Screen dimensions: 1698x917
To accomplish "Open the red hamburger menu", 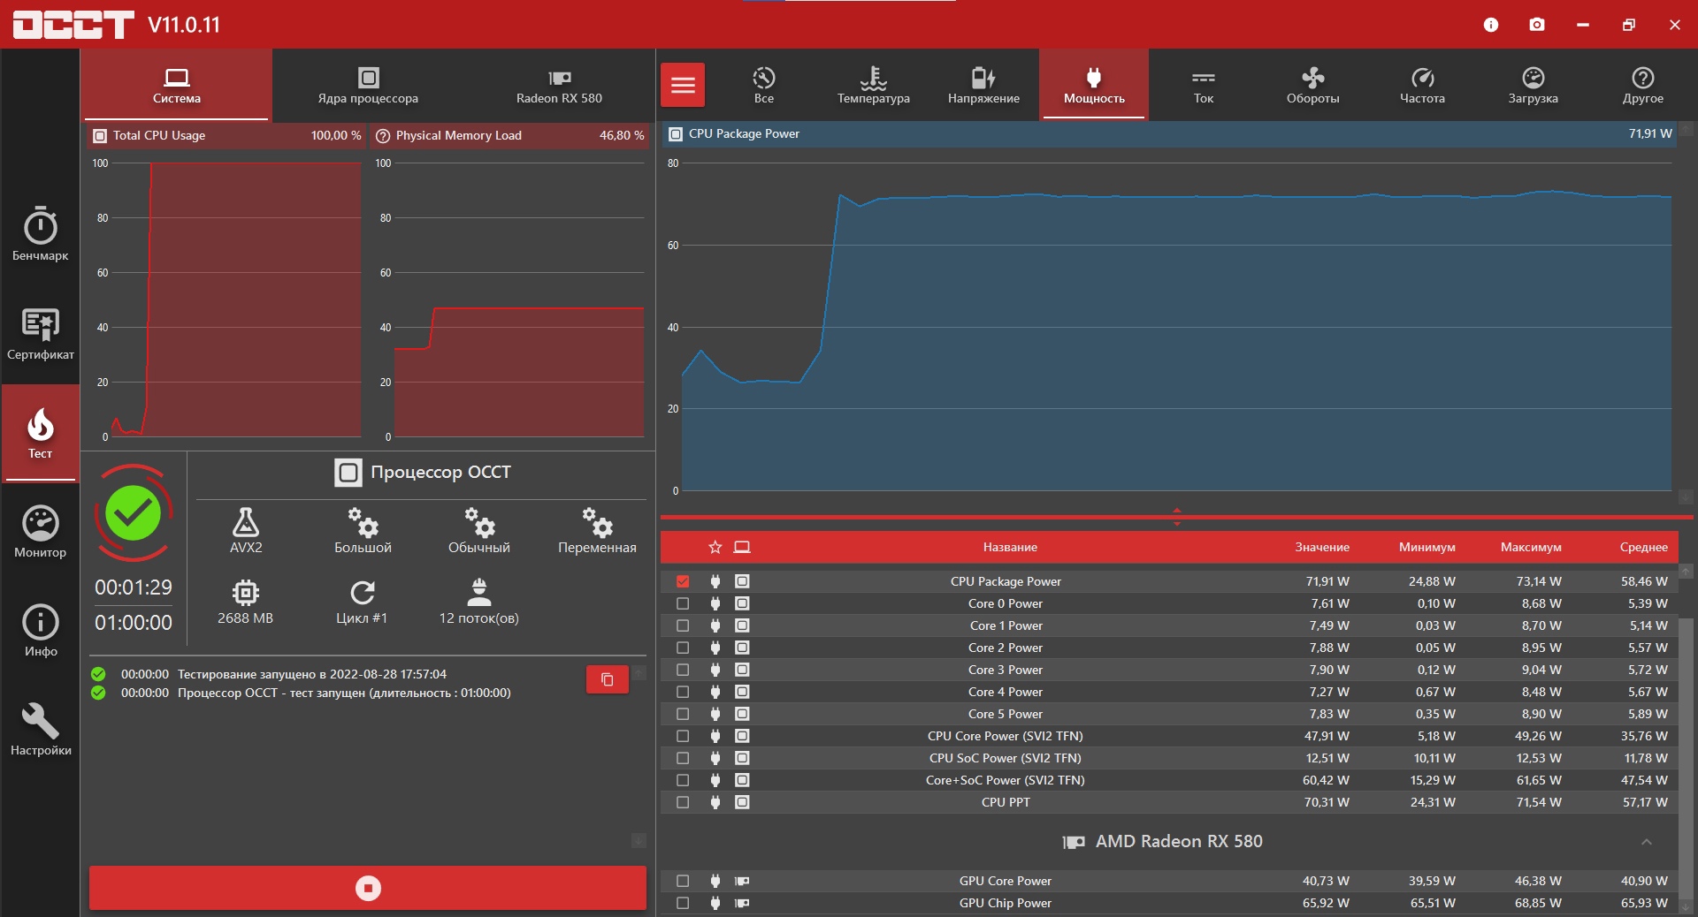I will click(683, 85).
